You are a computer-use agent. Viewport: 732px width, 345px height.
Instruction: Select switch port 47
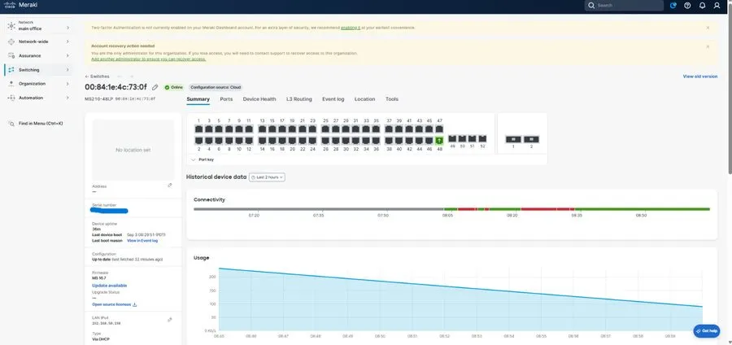tap(439, 129)
